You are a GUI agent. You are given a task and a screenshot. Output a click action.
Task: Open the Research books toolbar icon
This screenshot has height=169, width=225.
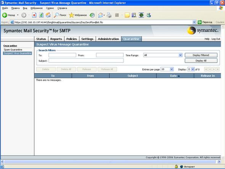click(134, 15)
